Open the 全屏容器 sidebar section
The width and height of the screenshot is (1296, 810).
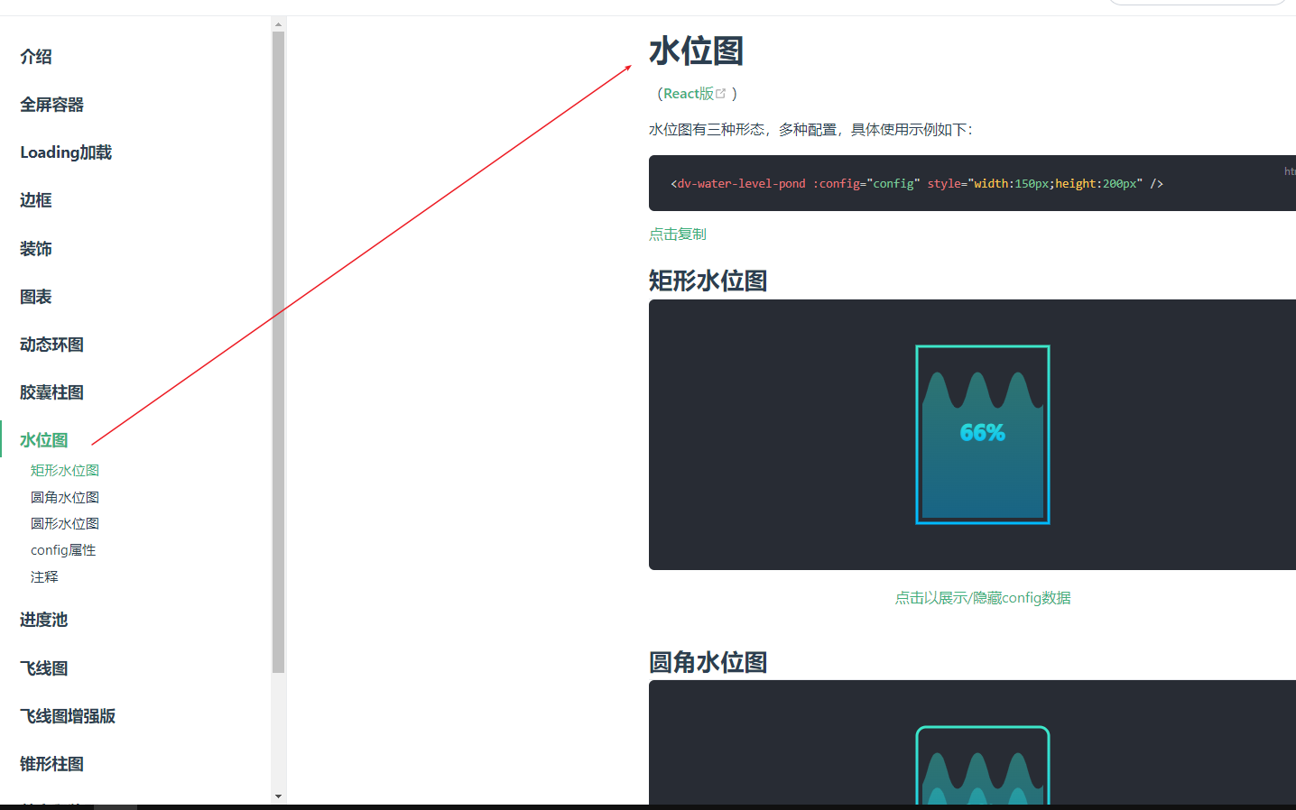click(x=52, y=105)
